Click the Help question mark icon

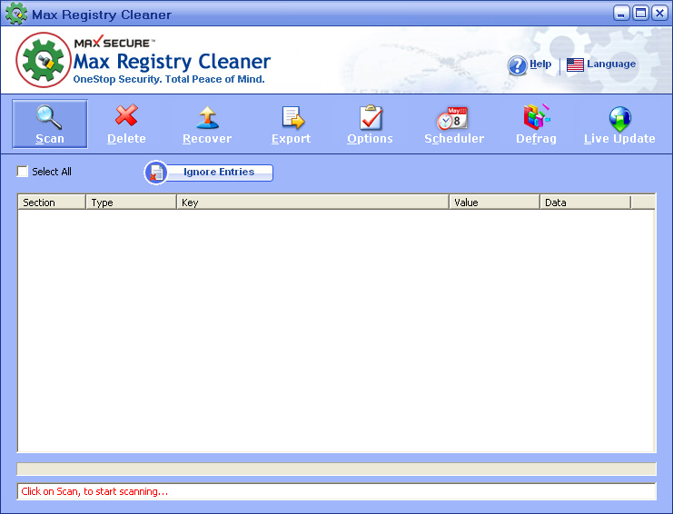(x=517, y=65)
